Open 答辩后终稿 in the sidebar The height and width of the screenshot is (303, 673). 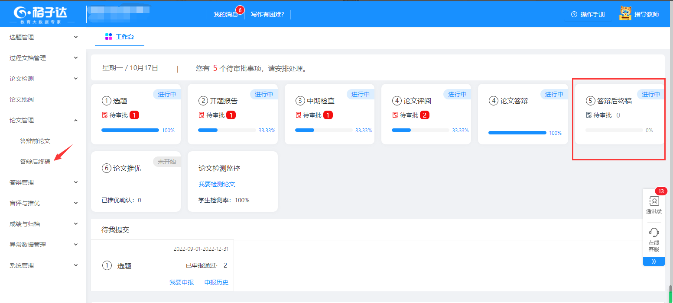point(35,162)
